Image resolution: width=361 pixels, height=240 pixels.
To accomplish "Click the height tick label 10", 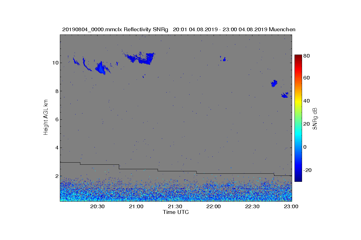I will click(x=55, y=63).
